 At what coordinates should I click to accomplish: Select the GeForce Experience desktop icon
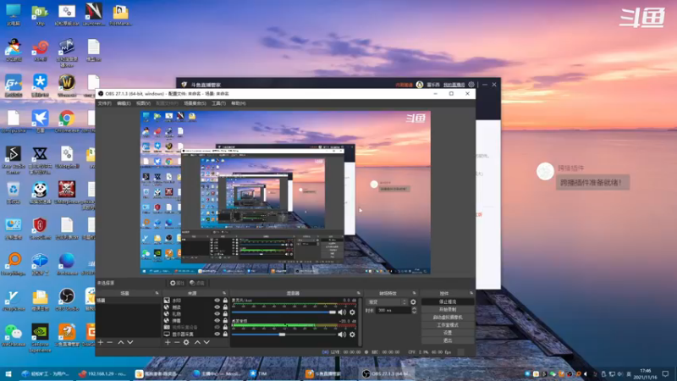(x=40, y=337)
